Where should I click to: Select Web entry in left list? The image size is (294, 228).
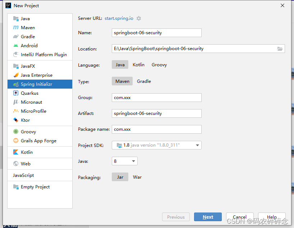[x=40, y=164]
